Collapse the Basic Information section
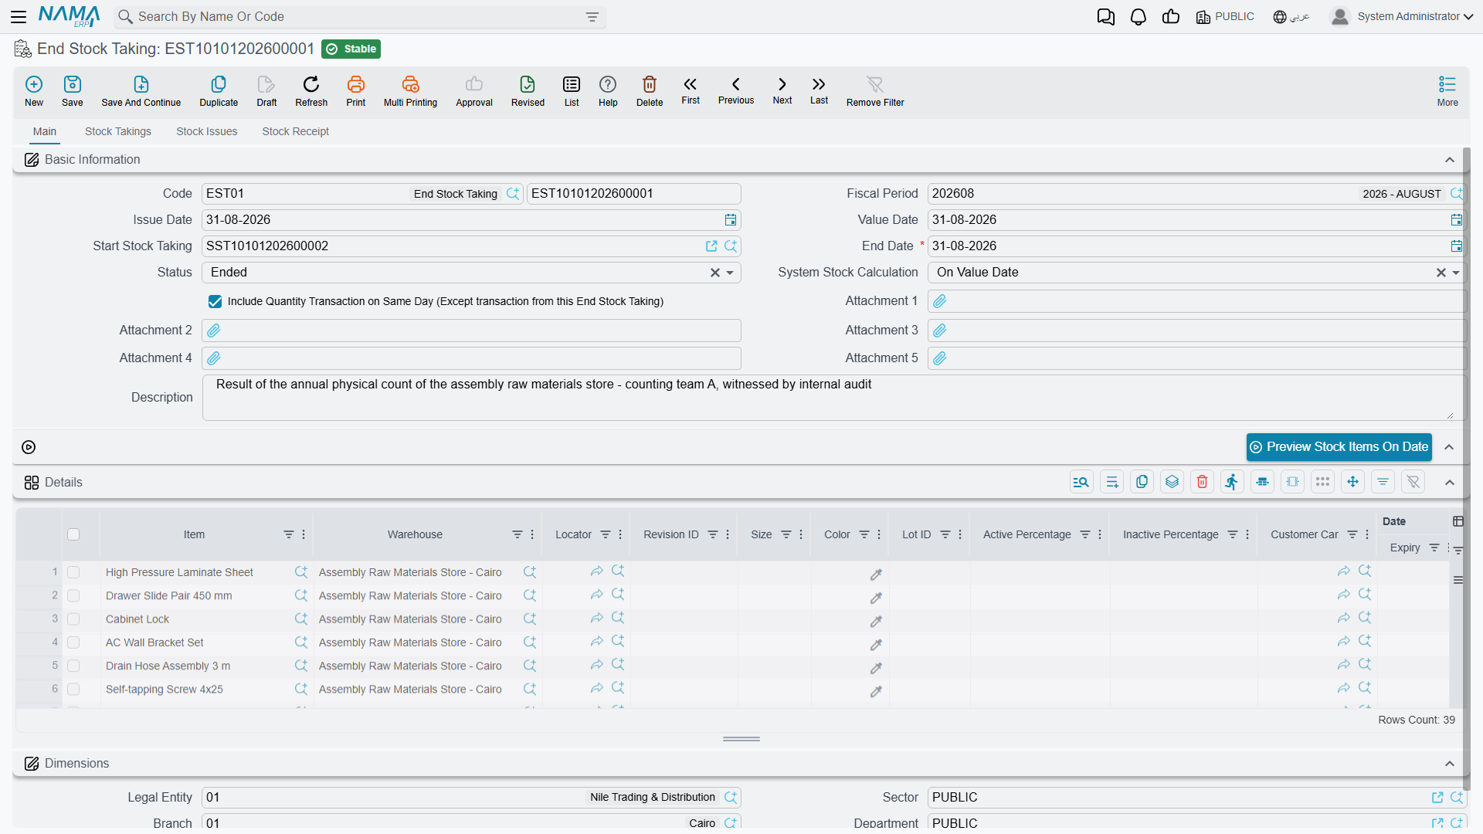The image size is (1483, 834). [x=1450, y=160]
